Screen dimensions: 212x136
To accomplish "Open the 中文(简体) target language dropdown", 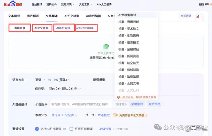I will point(62,80).
